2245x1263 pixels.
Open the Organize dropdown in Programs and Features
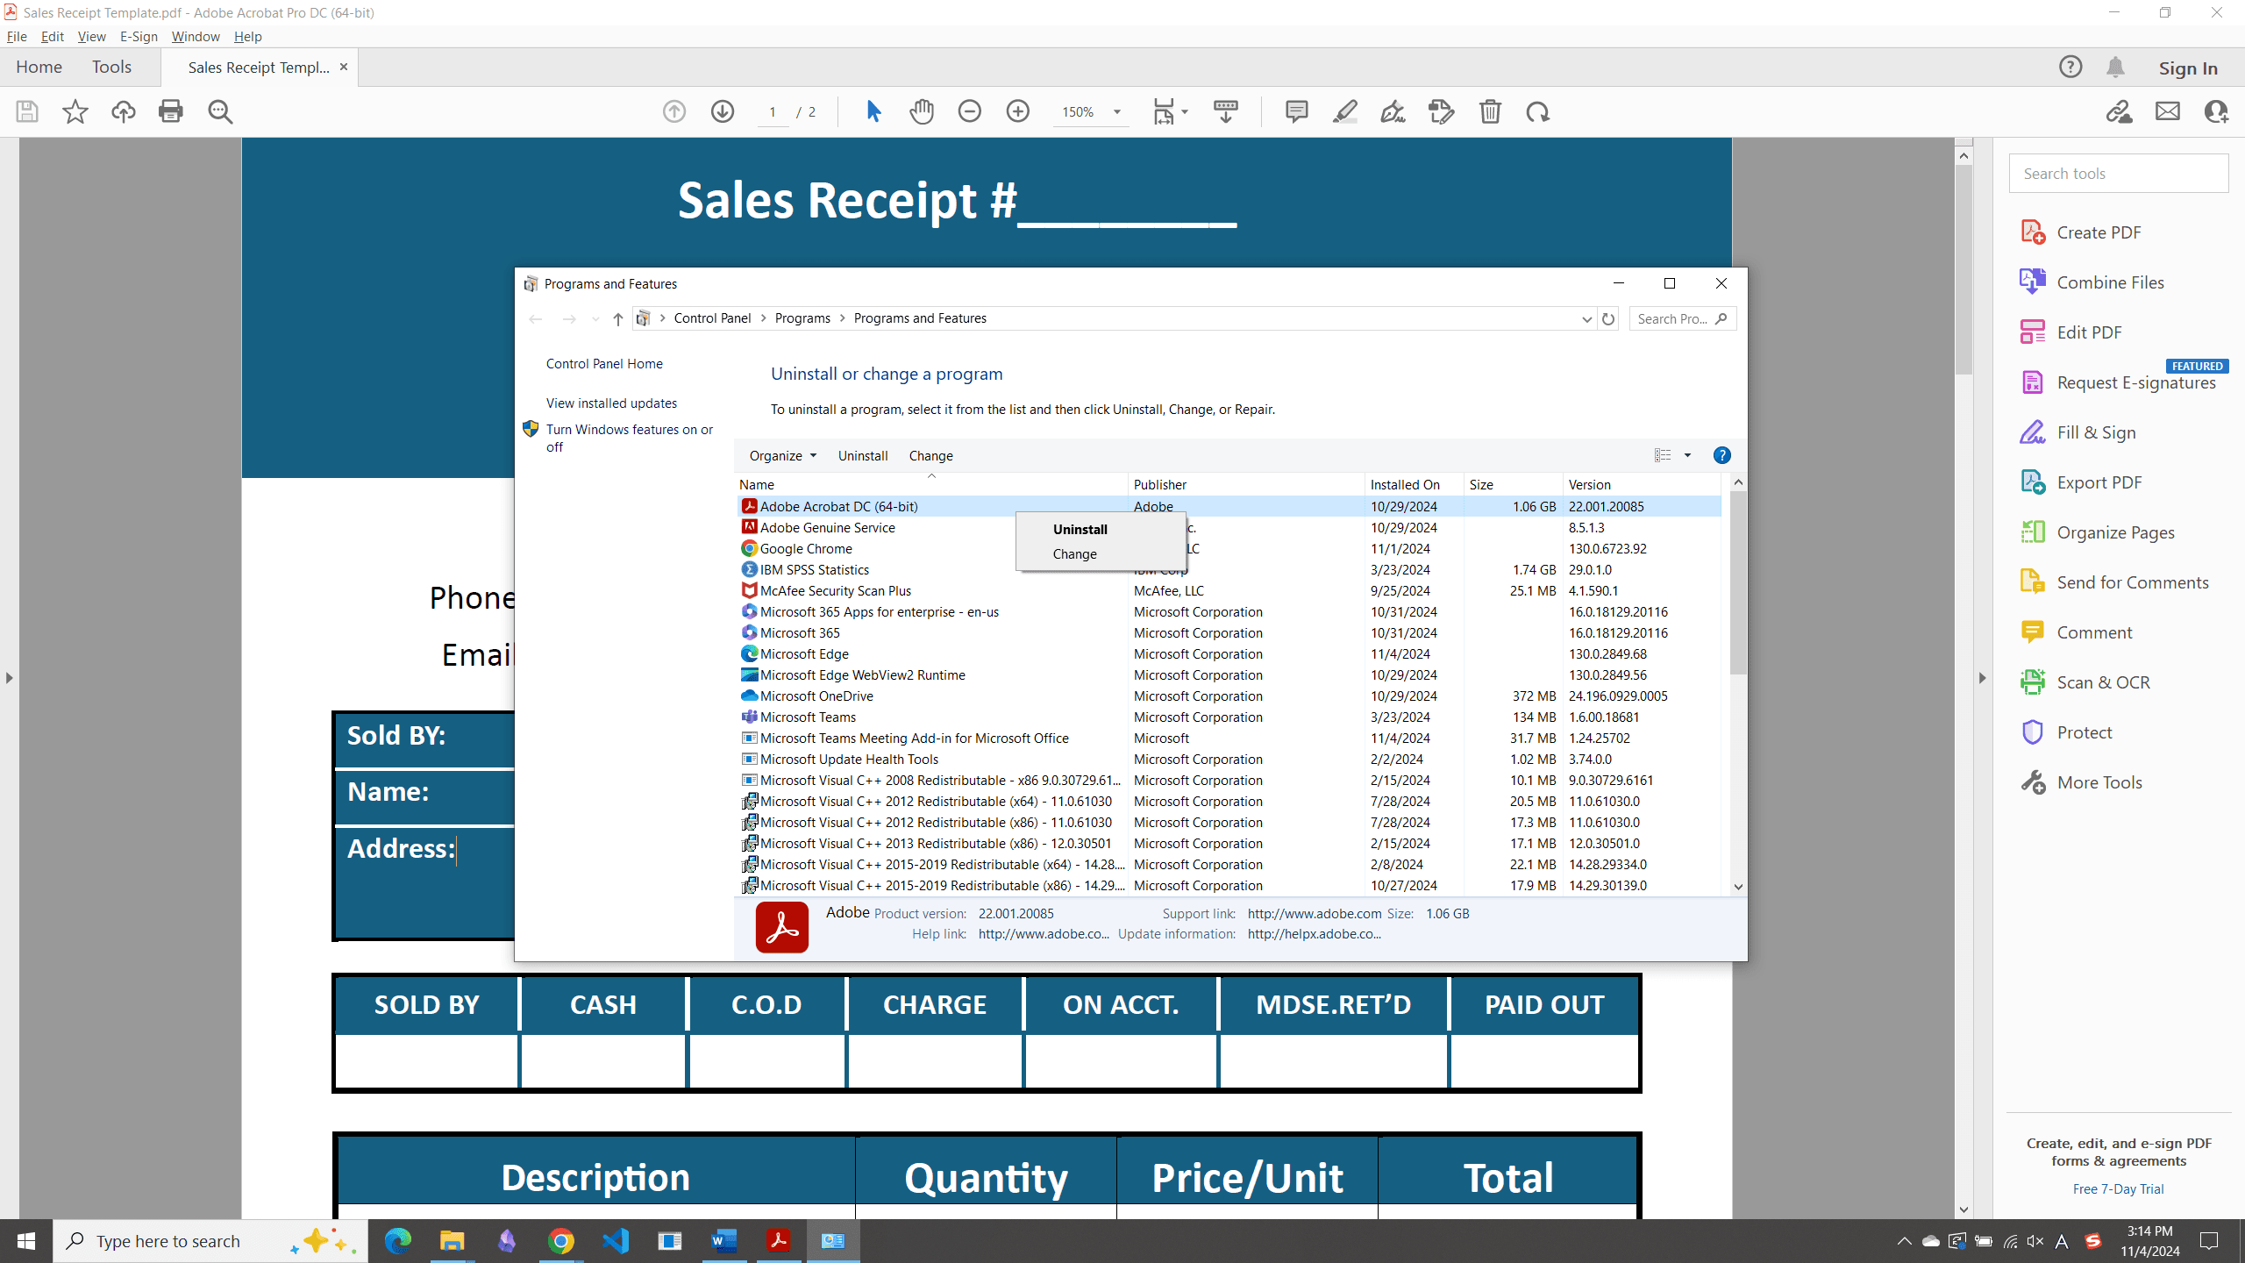(x=783, y=455)
